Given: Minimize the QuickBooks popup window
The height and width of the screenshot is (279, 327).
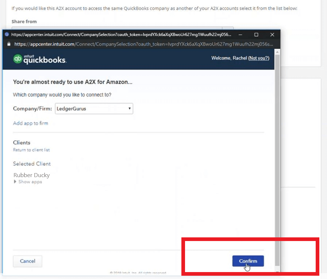Looking at the screenshot, I should [240, 35].
